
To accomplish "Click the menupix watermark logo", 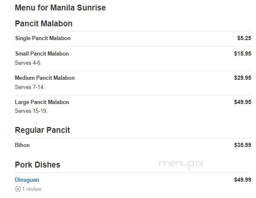I will click(x=181, y=164).
